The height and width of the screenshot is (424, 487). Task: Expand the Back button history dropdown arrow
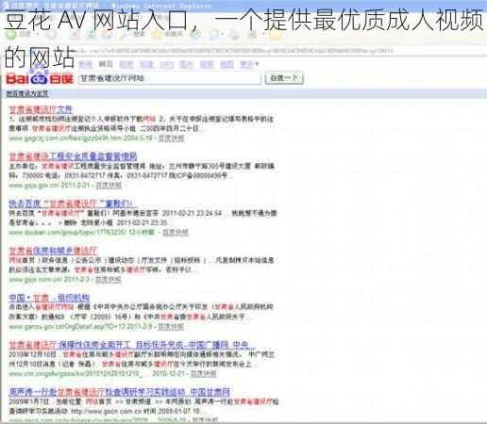pyautogui.click(x=38, y=34)
